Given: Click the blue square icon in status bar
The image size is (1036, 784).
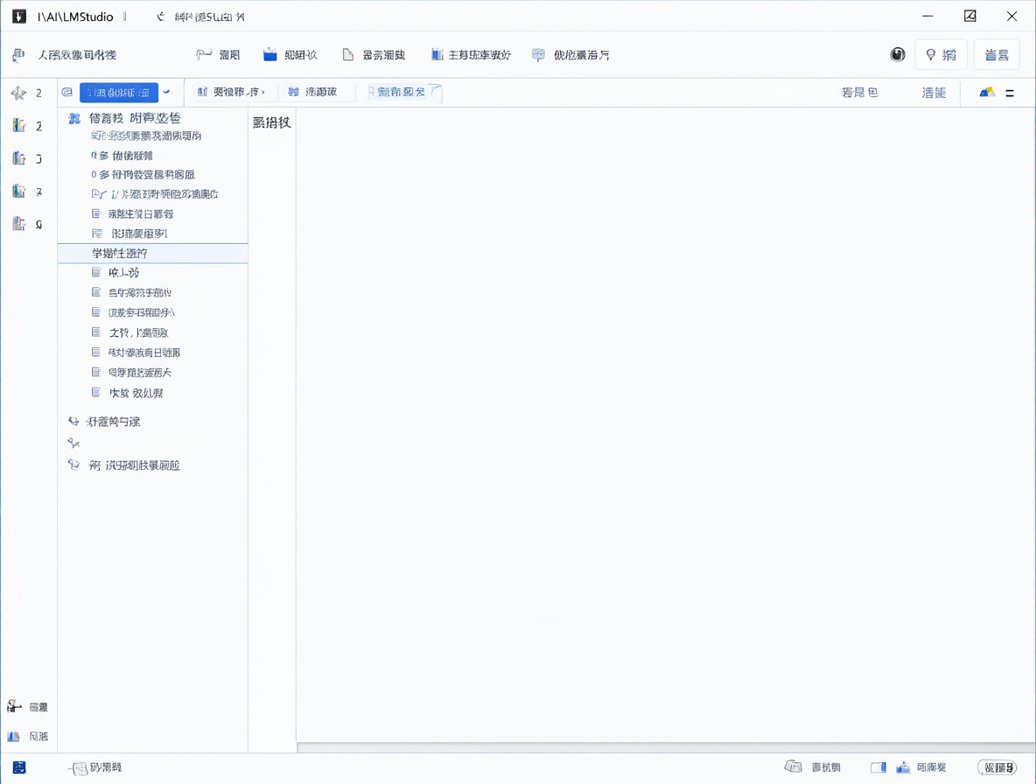Looking at the screenshot, I should (x=19, y=766).
